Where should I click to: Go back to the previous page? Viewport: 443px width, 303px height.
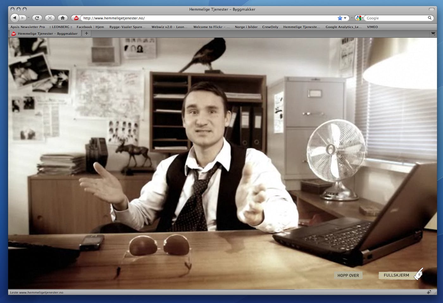pos(15,18)
